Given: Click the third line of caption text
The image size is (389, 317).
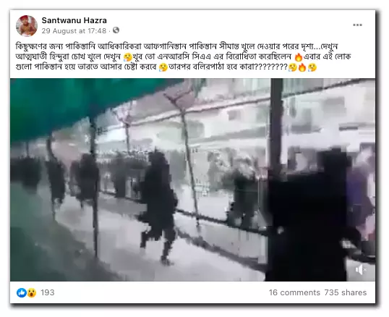Looking at the screenshot, I should point(166,67).
